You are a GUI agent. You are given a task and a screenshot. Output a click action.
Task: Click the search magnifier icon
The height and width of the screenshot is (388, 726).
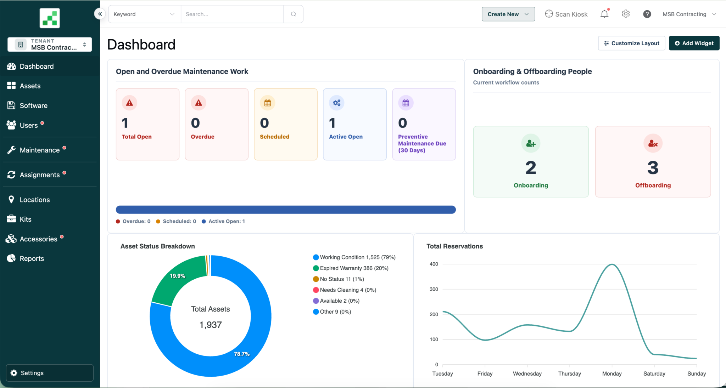(x=293, y=14)
